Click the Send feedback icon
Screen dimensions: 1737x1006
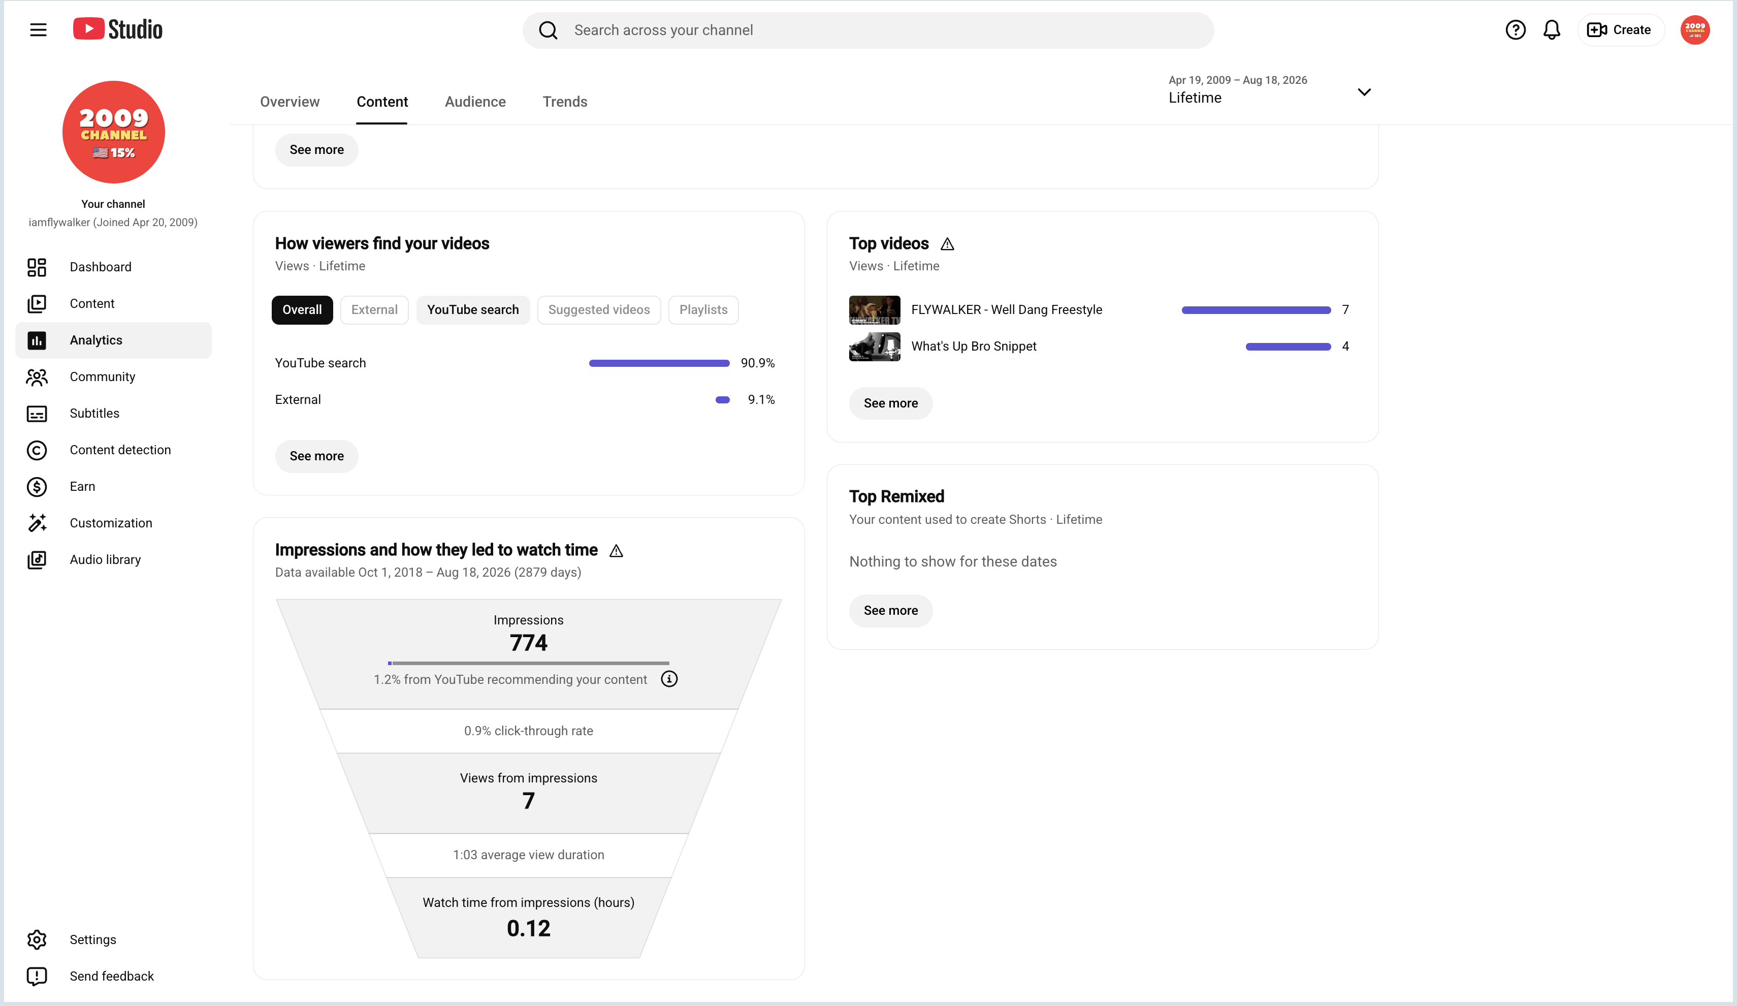click(37, 976)
